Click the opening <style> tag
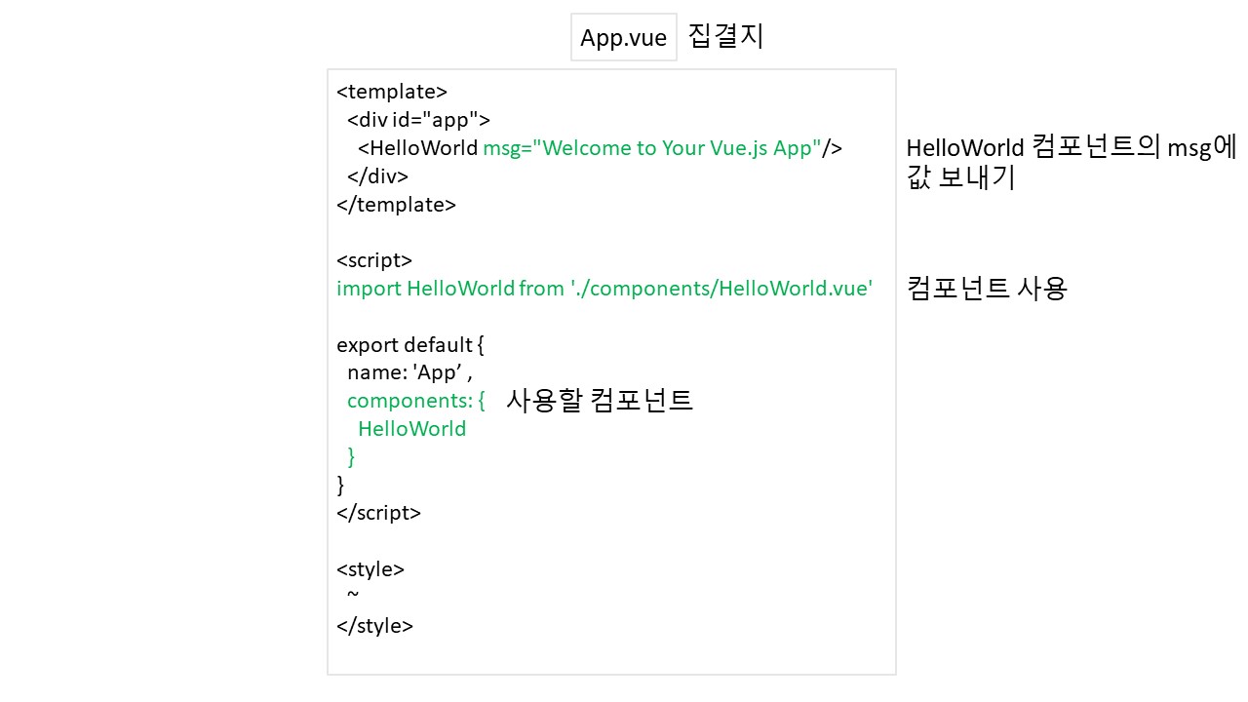This screenshot has width=1248, height=702. click(x=370, y=569)
